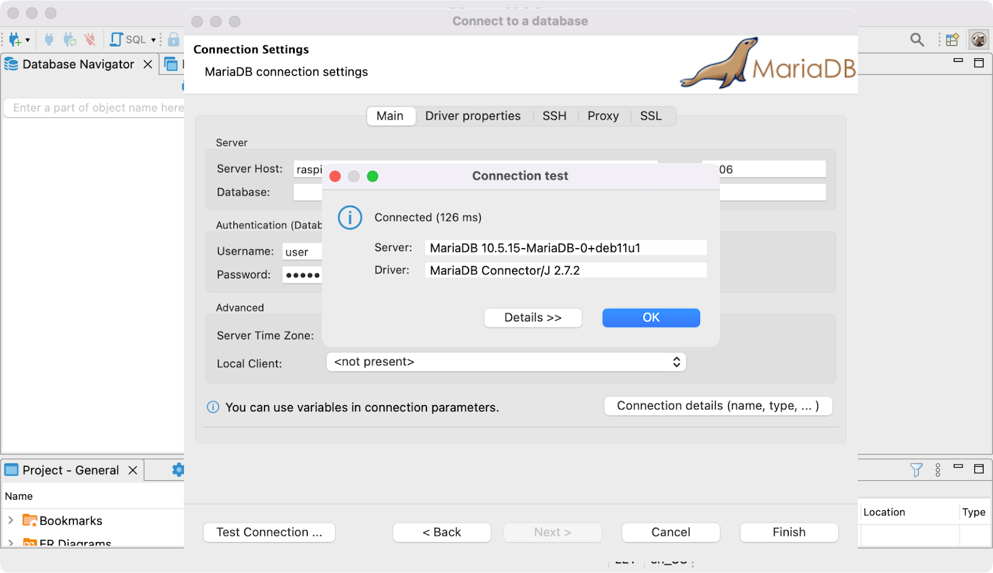993x573 pixels.
Task: Click the Reconnect plug icon with green arrows
Action: [70, 40]
